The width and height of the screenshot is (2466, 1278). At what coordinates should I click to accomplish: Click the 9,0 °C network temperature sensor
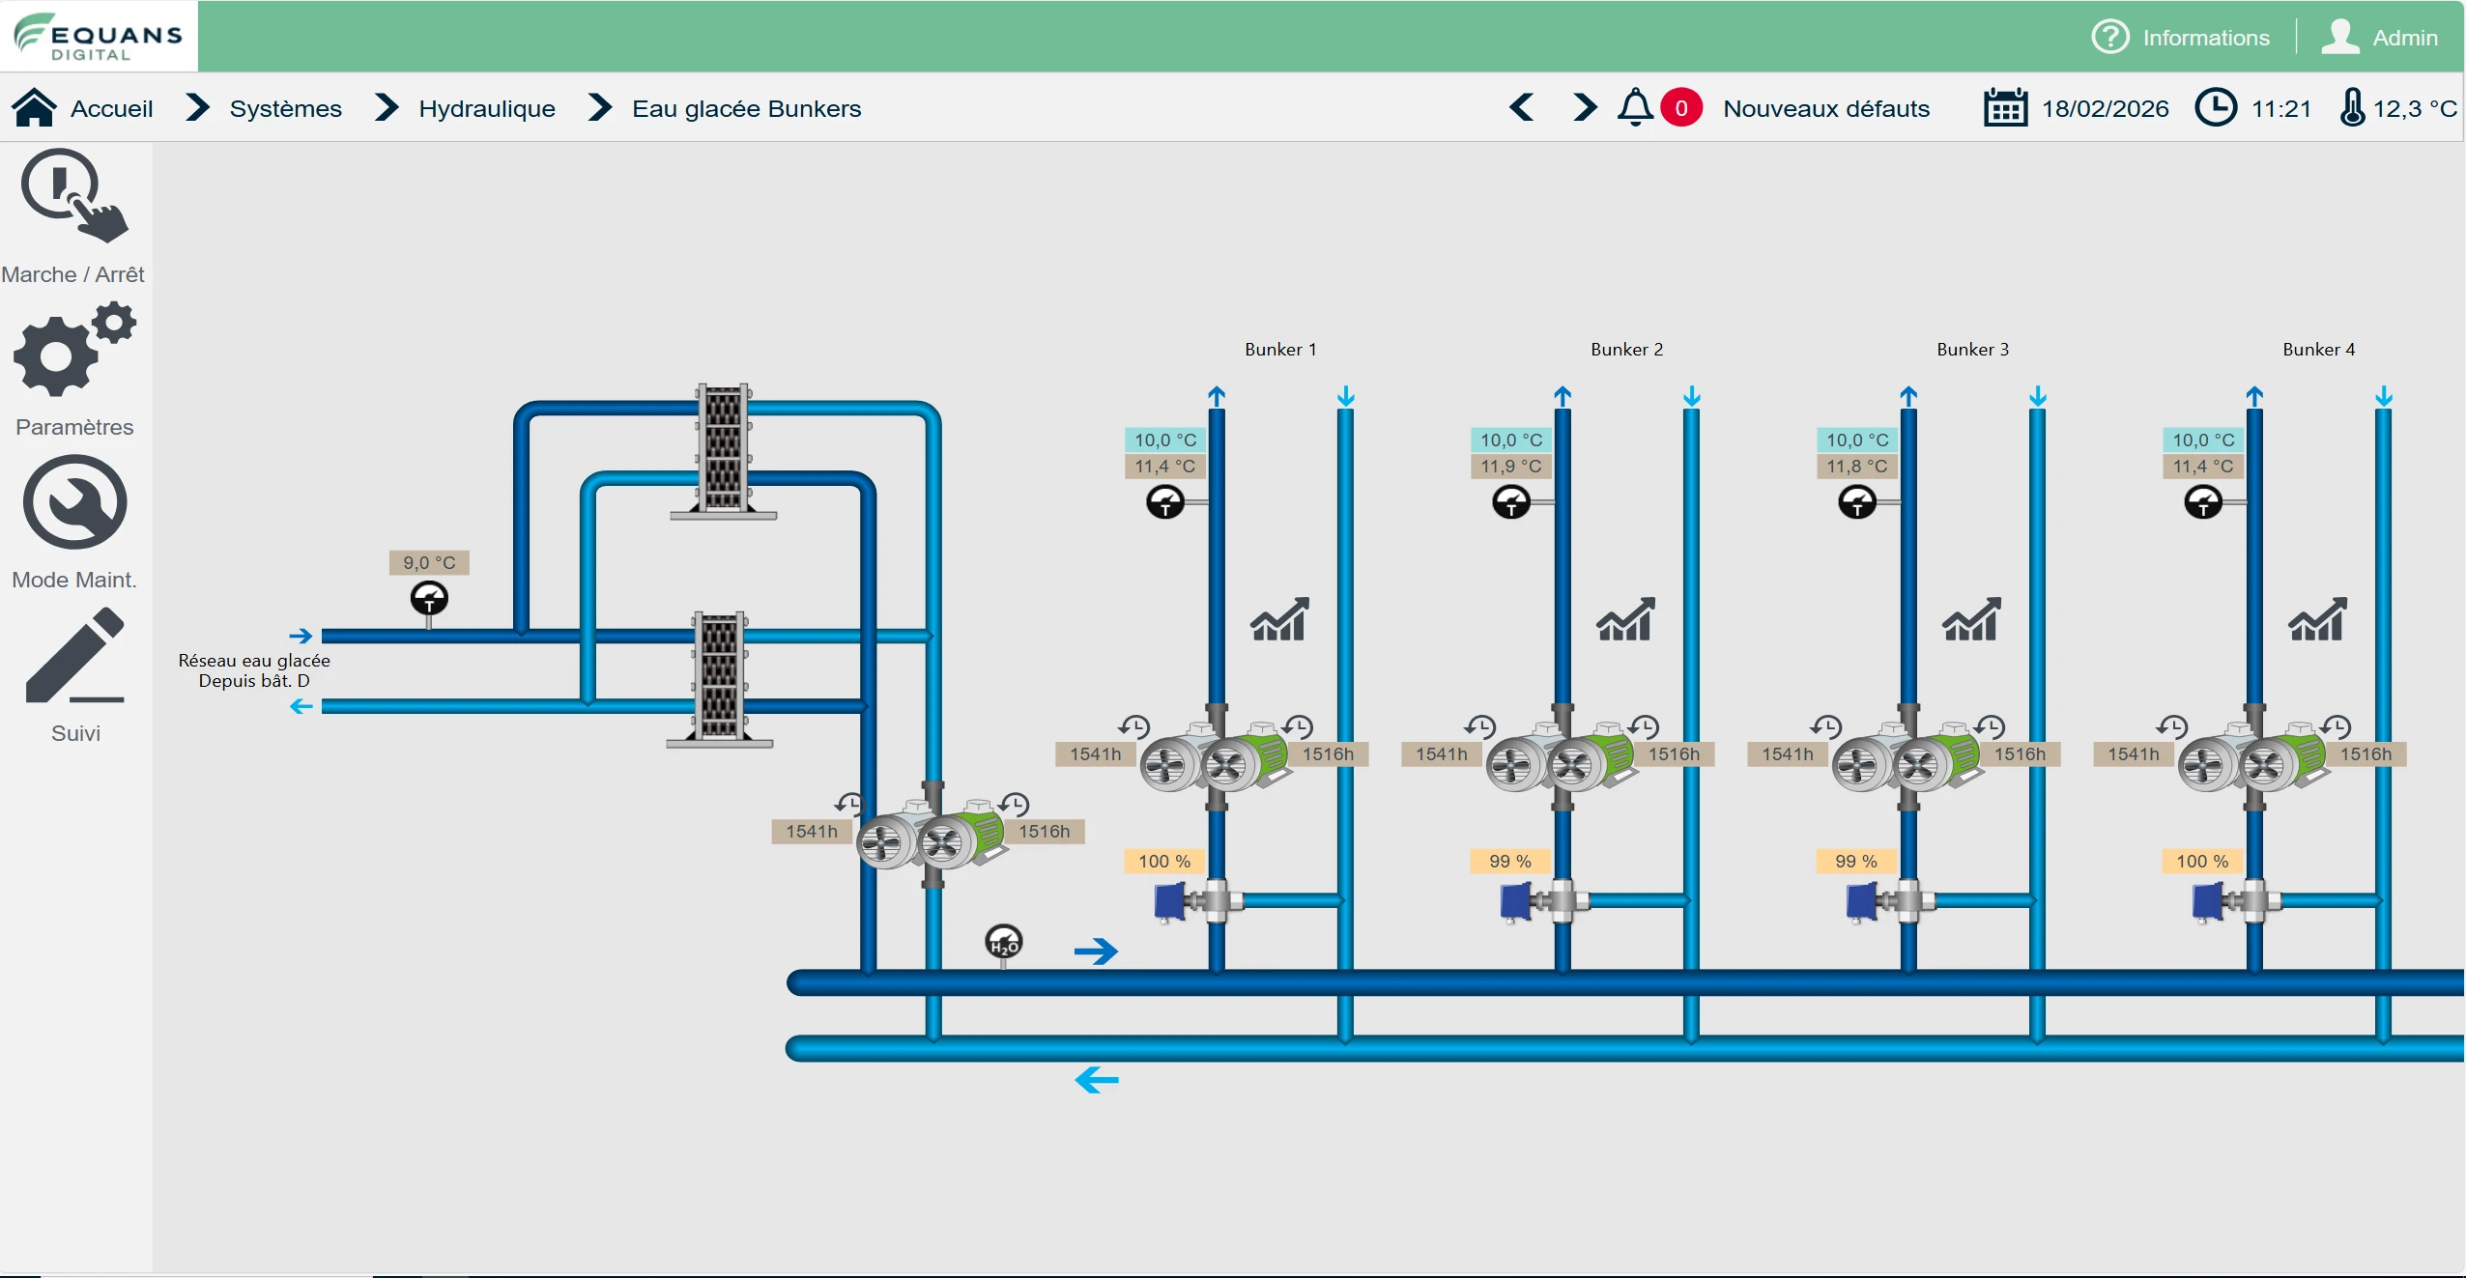pyautogui.click(x=429, y=599)
